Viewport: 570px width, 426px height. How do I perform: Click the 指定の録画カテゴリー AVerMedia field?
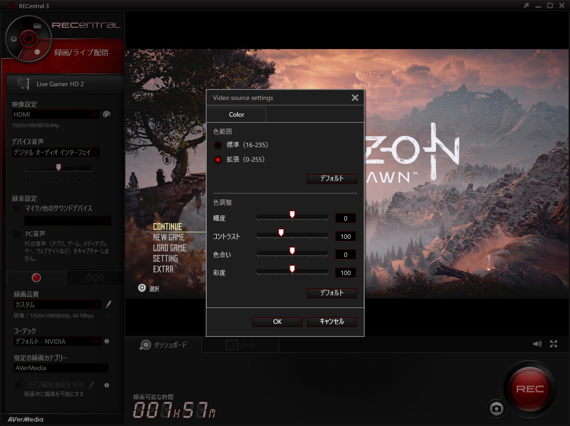tap(61, 368)
